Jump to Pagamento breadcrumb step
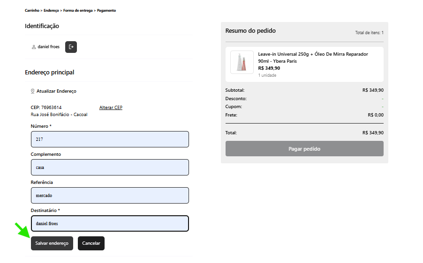This screenshot has width=423, height=263. click(106, 10)
